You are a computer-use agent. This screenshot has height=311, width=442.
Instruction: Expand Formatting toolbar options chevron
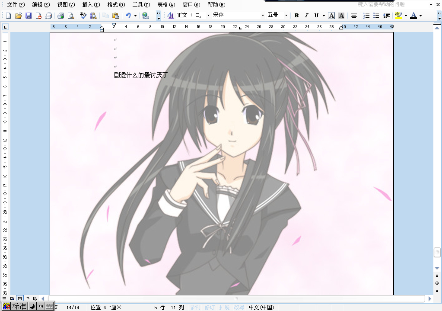[x=439, y=16]
